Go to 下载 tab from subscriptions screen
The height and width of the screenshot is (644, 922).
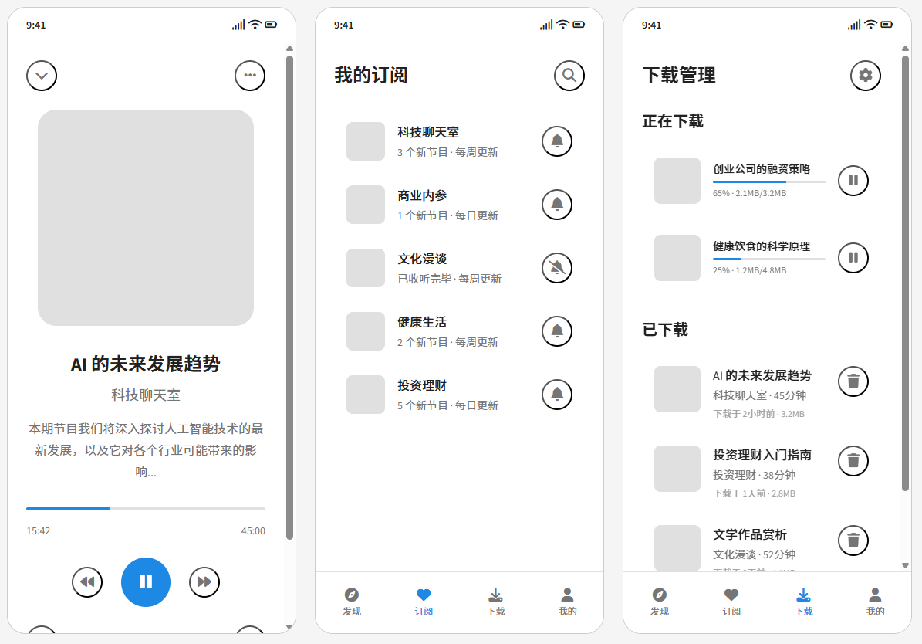[495, 602]
